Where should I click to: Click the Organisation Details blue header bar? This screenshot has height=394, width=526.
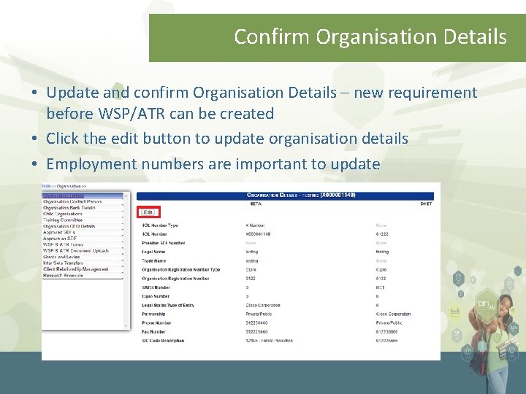pyautogui.click(x=285, y=196)
